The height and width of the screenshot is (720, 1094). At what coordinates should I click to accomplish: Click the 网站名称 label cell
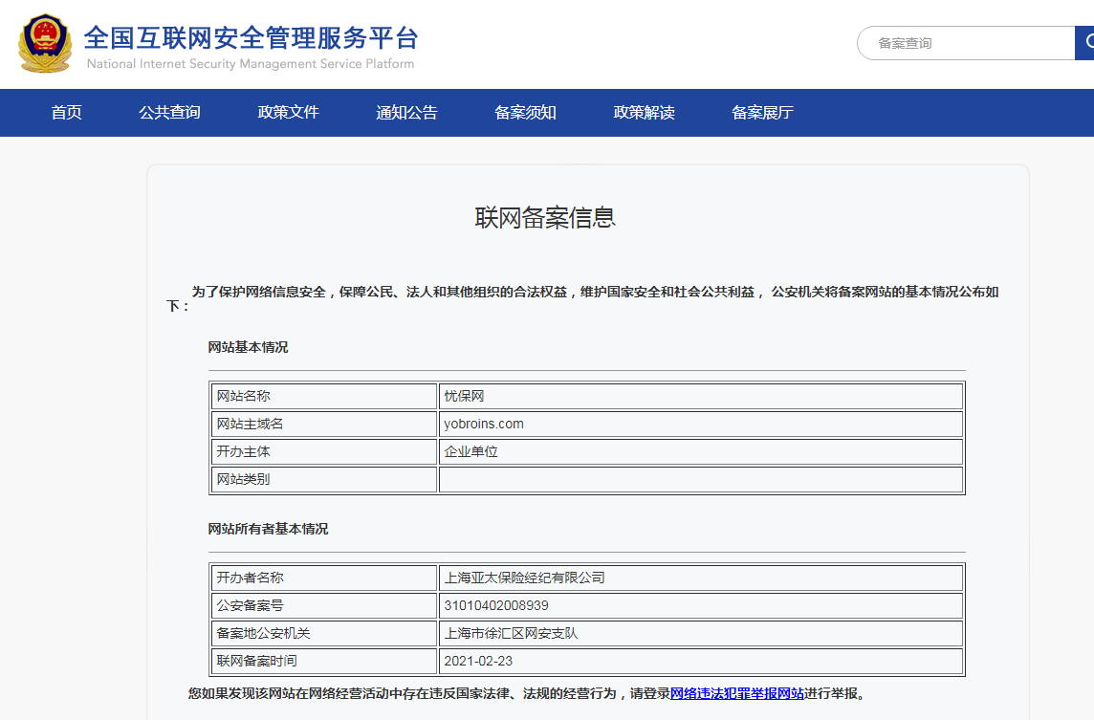(324, 396)
